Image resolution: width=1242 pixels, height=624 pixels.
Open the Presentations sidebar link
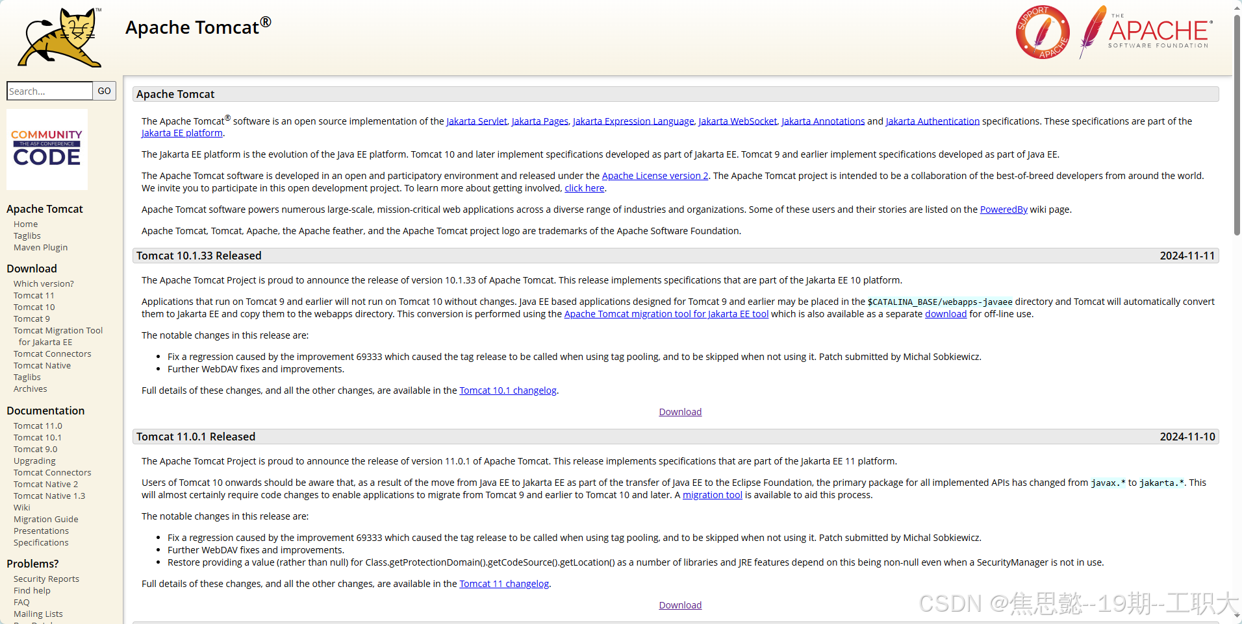(41, 531)
